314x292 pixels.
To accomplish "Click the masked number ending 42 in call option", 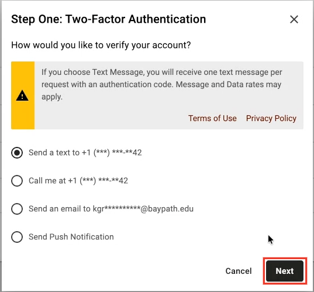I will point(104,181).
